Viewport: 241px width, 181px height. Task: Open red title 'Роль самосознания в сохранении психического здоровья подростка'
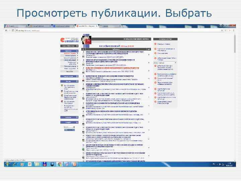[x=112, y=68]
